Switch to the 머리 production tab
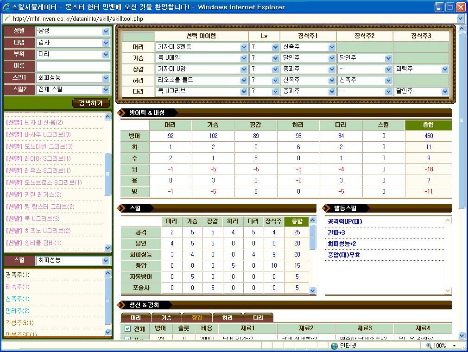The height and width of the screenshot is (352, 468). tap(136, 318)
